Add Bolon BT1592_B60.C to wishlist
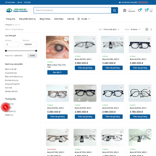Viewport: 156px width, 156px height. [94, 132]
